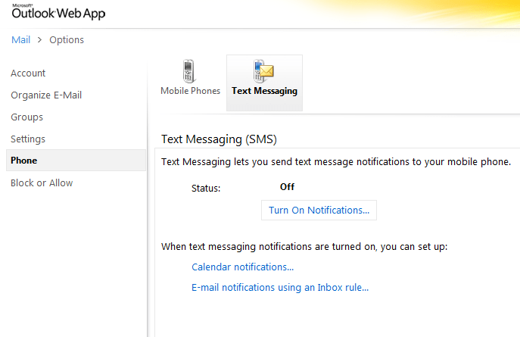Click the Off status value
Viewport: 520px width, 337px height.
(x=287, y=187)
